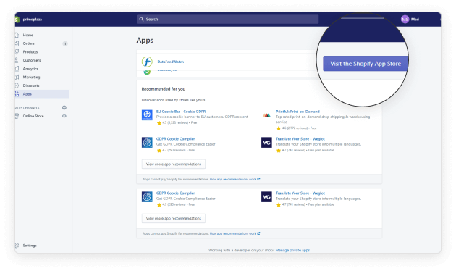Viewport: 456px width, 271px height.
Task: Click the Printful app icon
Action: click(x=266, y=115)
